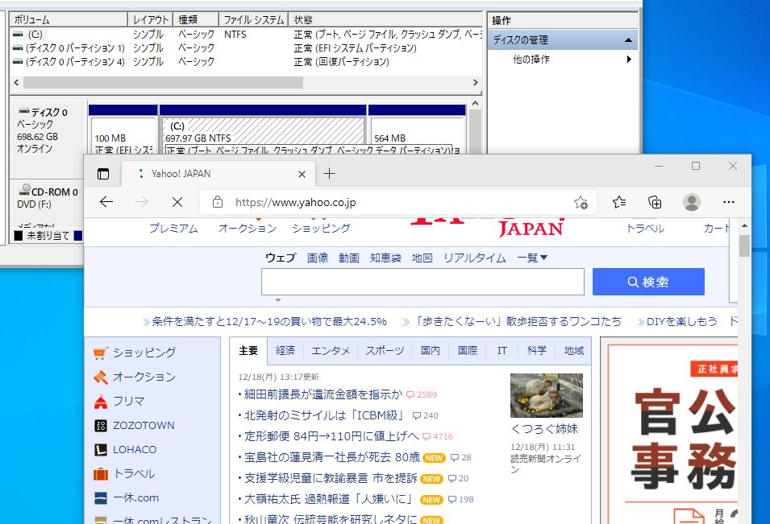Switch to the スポーツ news tab
The image size is (770, 524).
[x=385, y=351]
